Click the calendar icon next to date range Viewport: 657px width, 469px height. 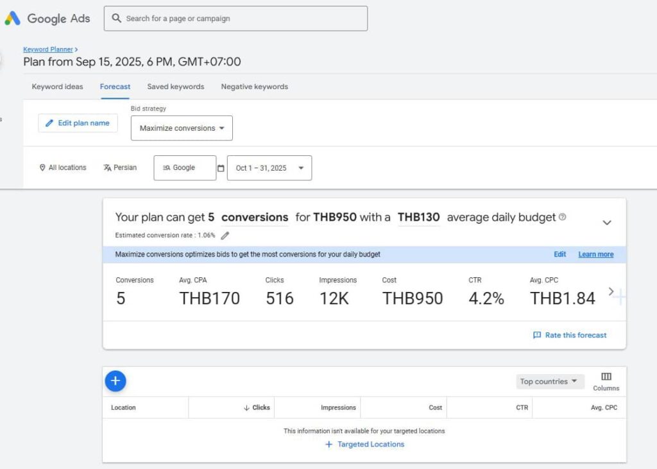point(221,168)
